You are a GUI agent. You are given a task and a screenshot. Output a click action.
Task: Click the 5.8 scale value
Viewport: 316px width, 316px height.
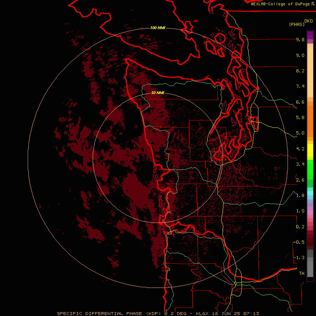tap(300, 118)
